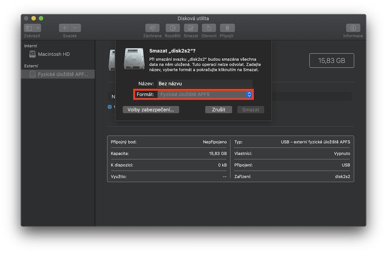Click the Smazat „disk2s2"? dialog heading
Image resolution: width=387 pixels, height=254 pixels.
point(172,51)
